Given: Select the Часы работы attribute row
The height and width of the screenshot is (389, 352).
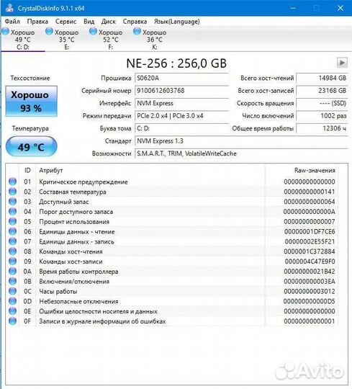Looking at the screenshot, I should [x=171, y=291].
